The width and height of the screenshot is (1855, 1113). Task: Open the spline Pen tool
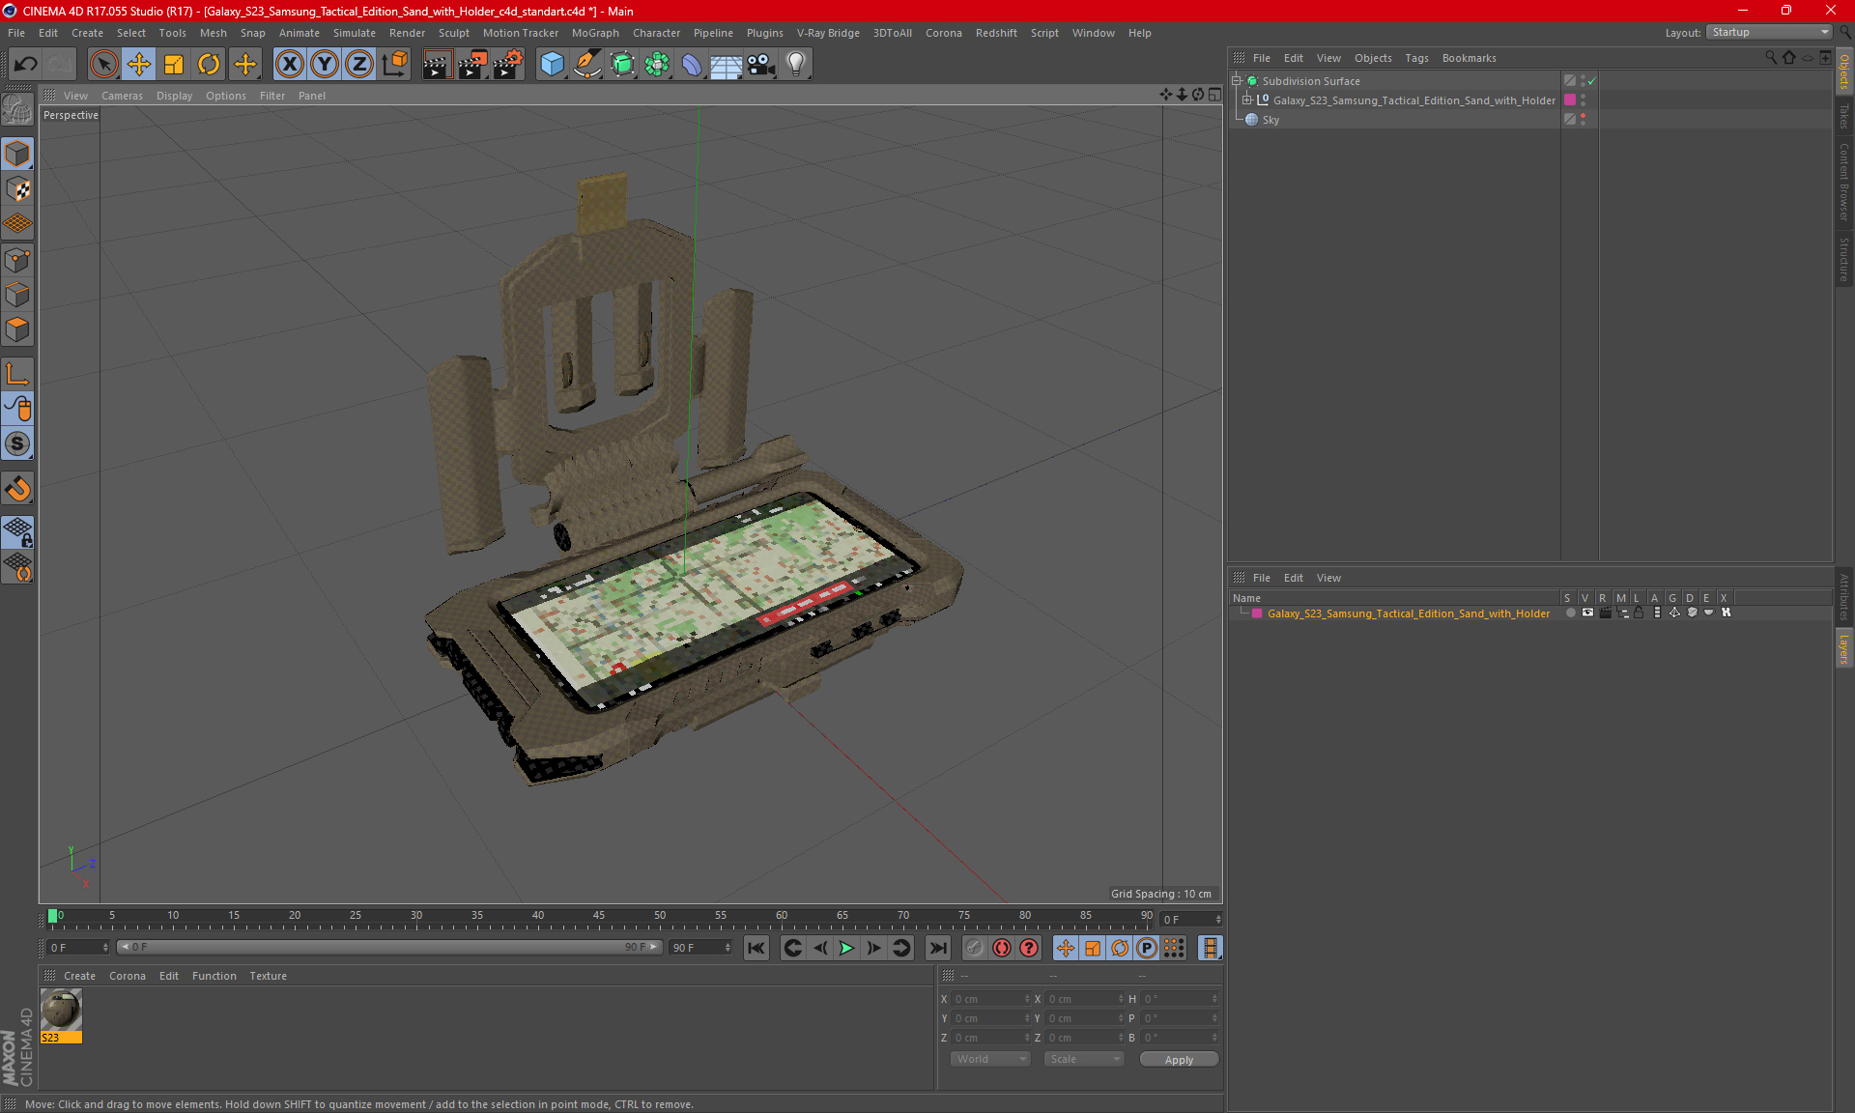[x=586, y=64]
